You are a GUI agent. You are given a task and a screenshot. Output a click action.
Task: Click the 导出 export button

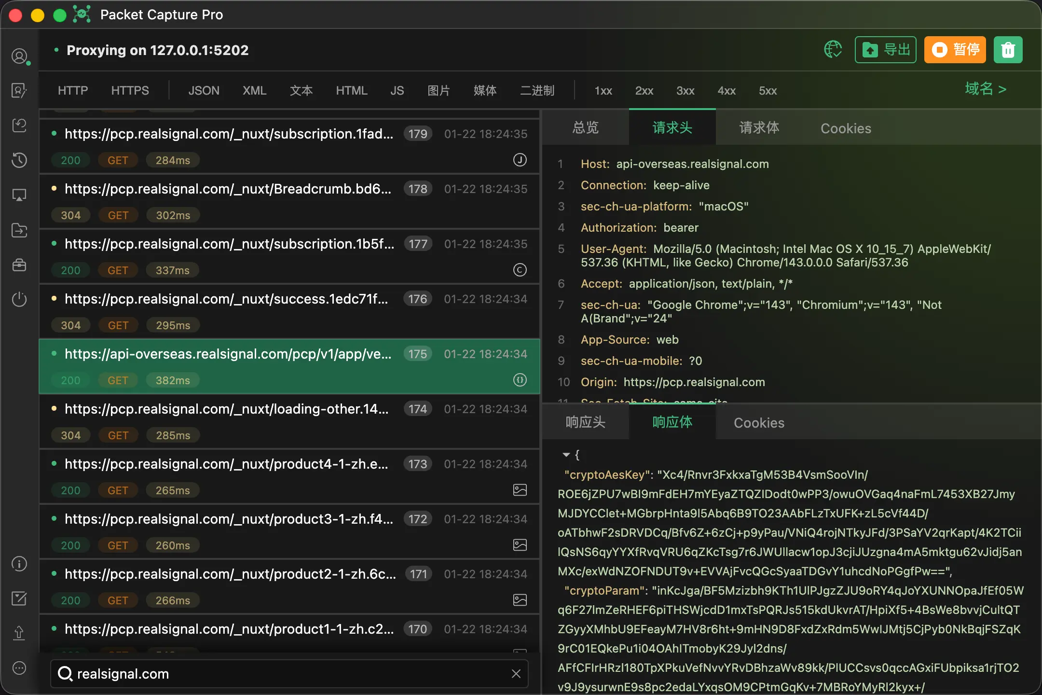click(886, 50)
